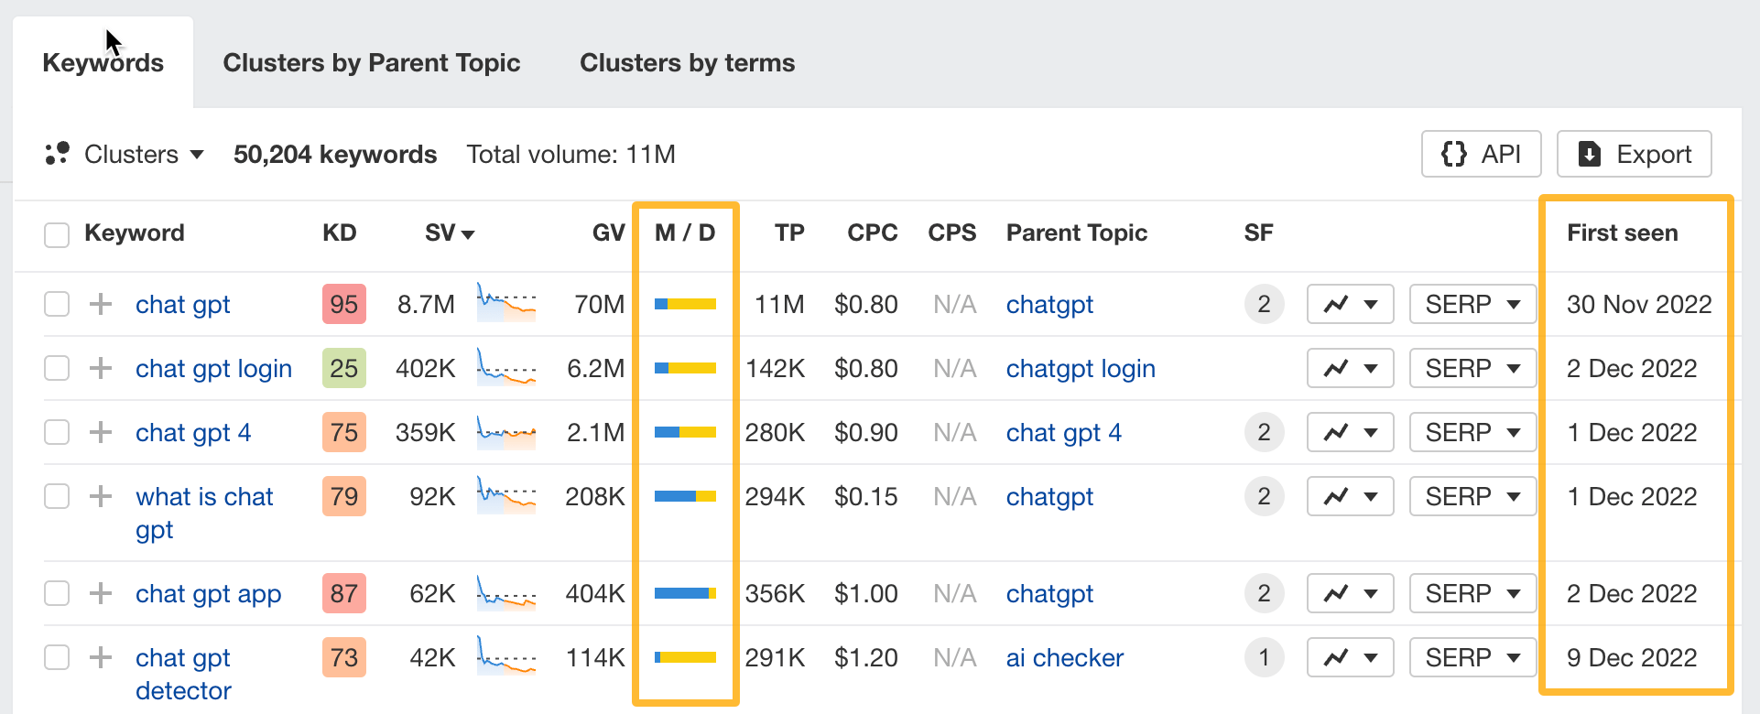The image size is (1760, 714).
Task: Select the checkbox for chat gpt login
Action: pos(56,368)
